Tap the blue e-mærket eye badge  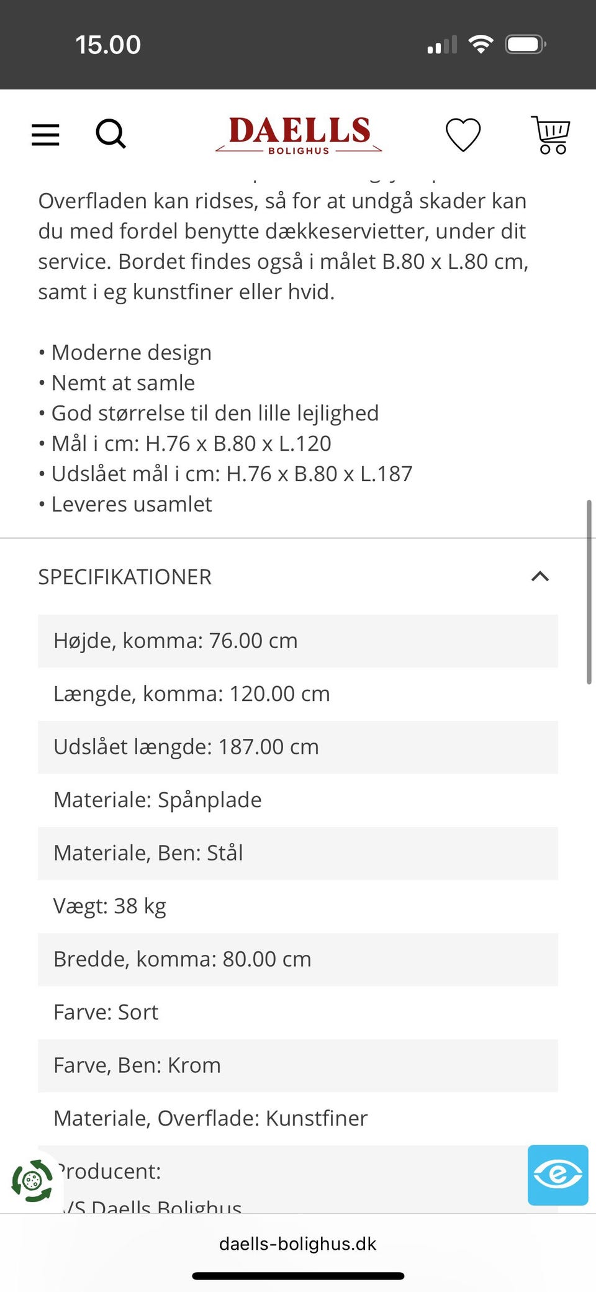(558, 1175)
